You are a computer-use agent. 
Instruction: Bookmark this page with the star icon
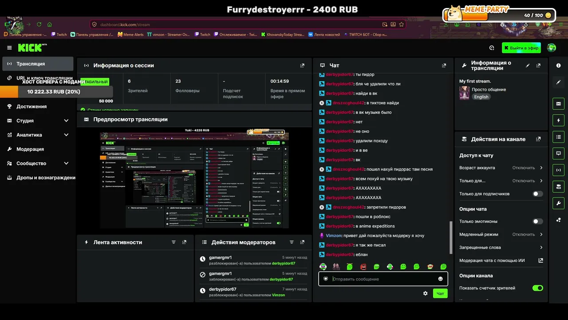coord(402,24)
